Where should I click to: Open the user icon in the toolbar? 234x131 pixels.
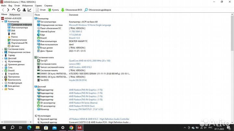(24, 10)
